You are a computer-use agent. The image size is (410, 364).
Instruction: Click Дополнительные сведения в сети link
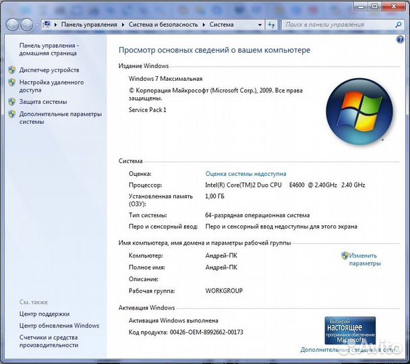pos(349,350)
